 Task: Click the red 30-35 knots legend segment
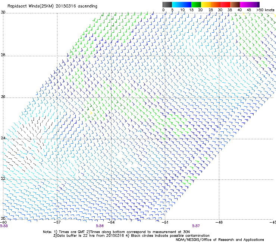(x=225, y=4)
